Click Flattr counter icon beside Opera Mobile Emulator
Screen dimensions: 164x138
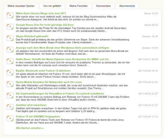pyautogui.click(x=10, y=84)
